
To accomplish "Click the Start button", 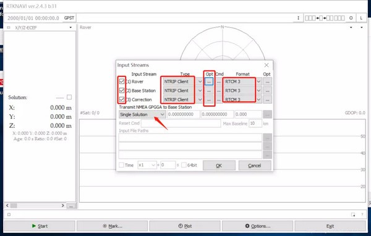I will point(40,226).
